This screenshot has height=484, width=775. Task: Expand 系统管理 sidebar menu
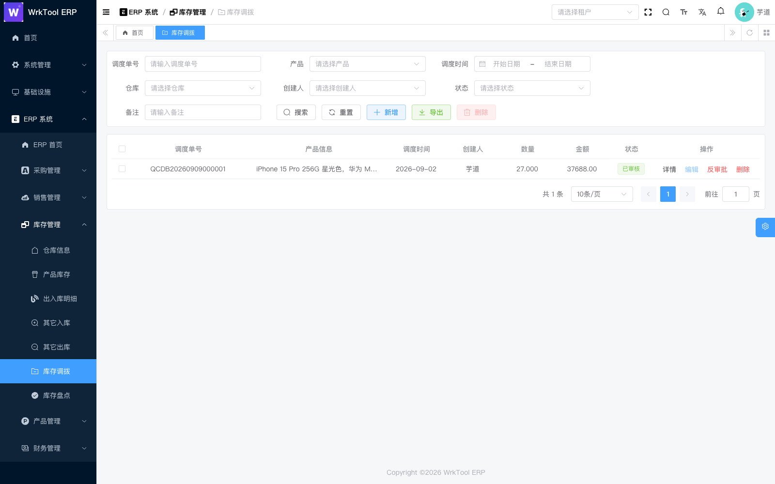point(48,65)
